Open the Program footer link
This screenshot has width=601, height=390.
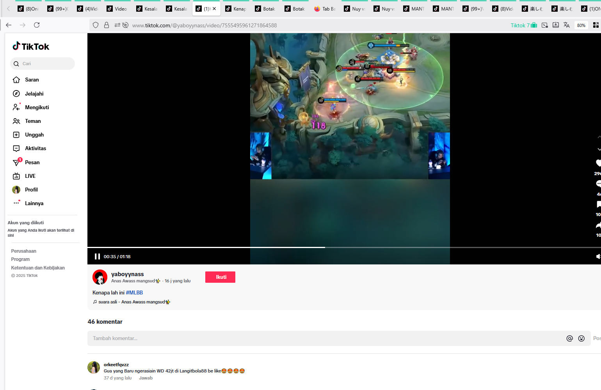coord(20,259)
